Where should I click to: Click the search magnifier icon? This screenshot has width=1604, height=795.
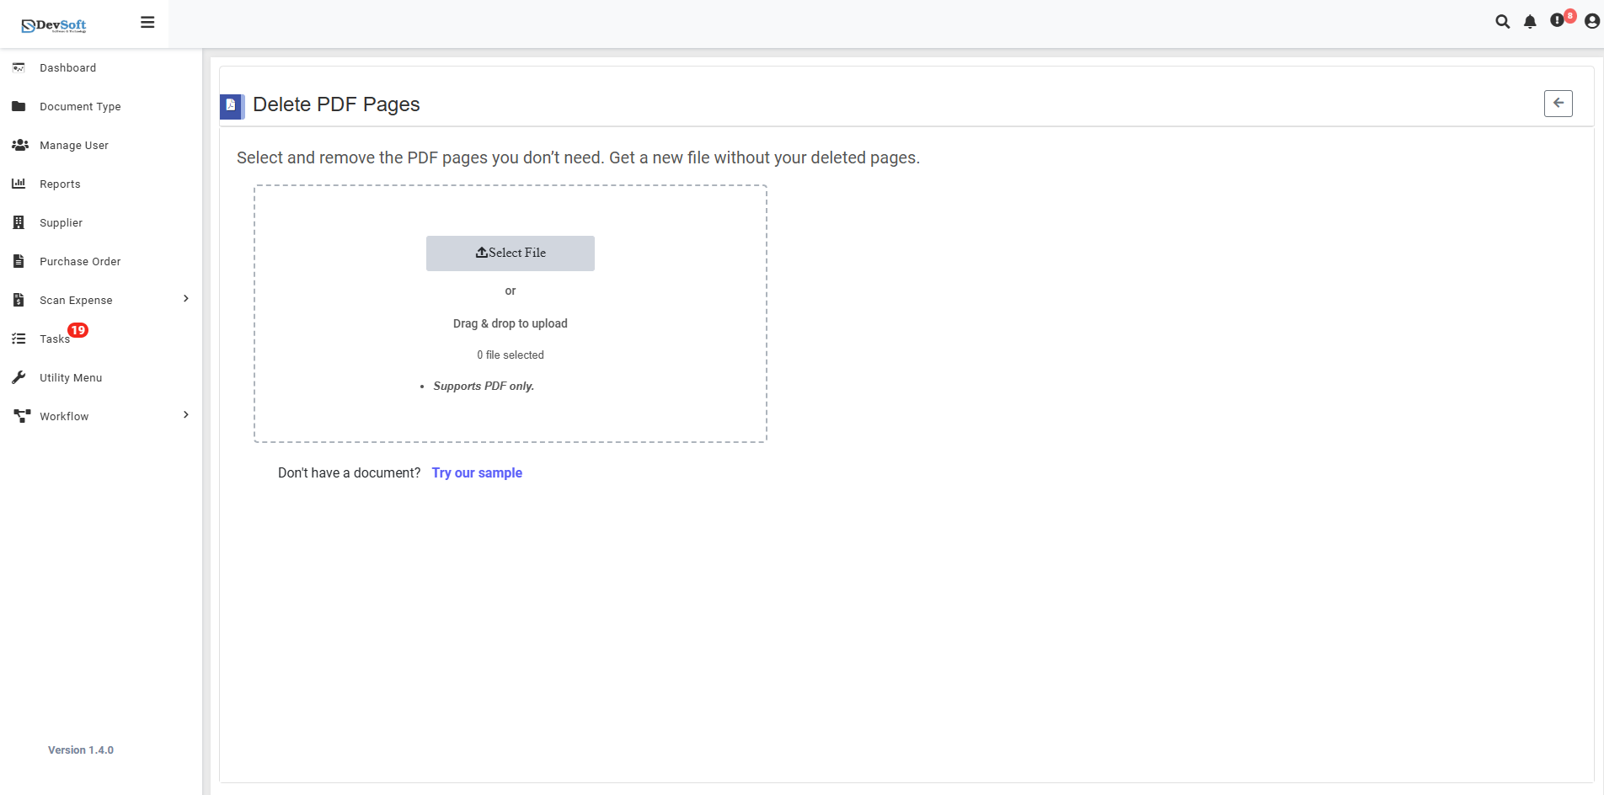click(1502, 22)
